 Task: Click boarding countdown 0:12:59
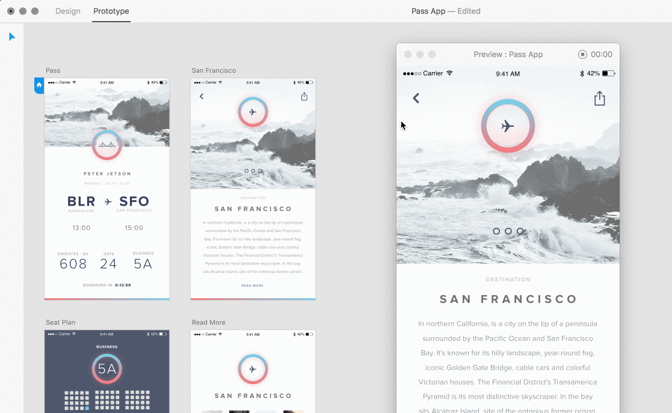pyautogui.click(x=123, y=285)
